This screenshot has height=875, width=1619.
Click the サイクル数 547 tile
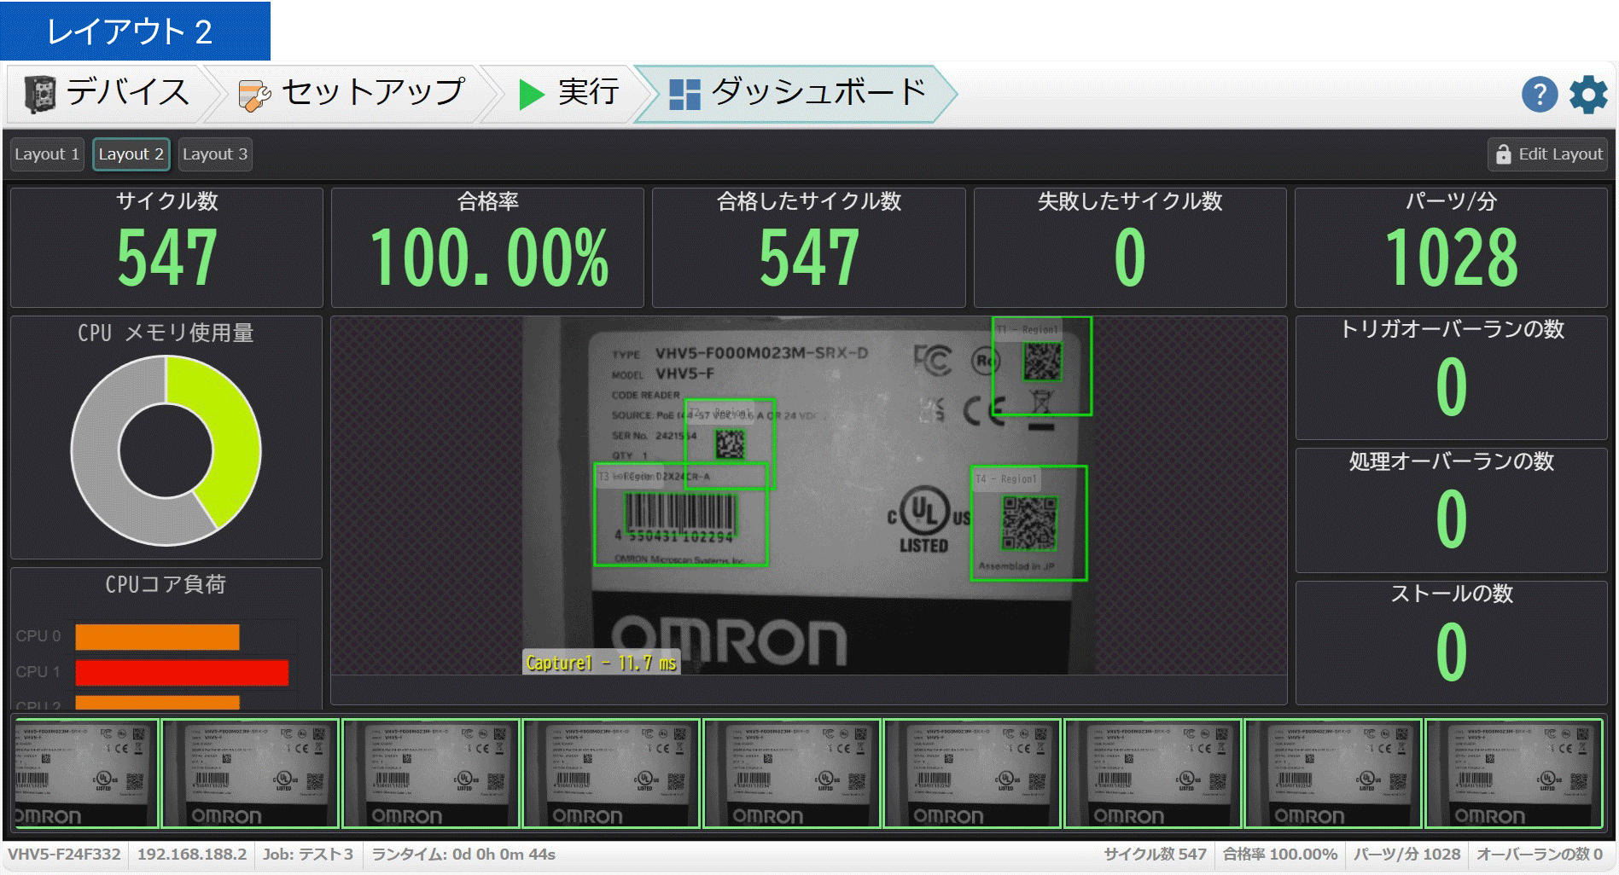tap(166, 247)
